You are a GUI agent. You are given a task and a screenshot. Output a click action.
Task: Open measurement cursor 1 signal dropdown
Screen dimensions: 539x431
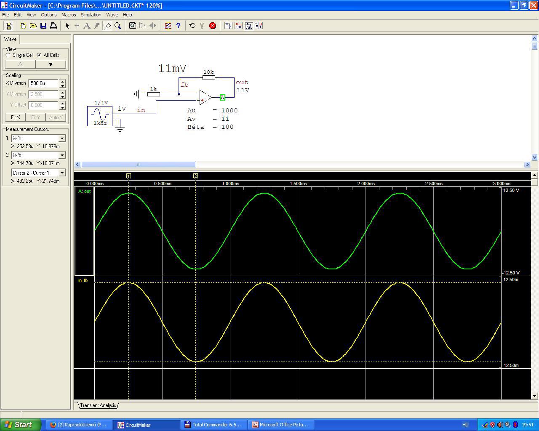point(62,138)
